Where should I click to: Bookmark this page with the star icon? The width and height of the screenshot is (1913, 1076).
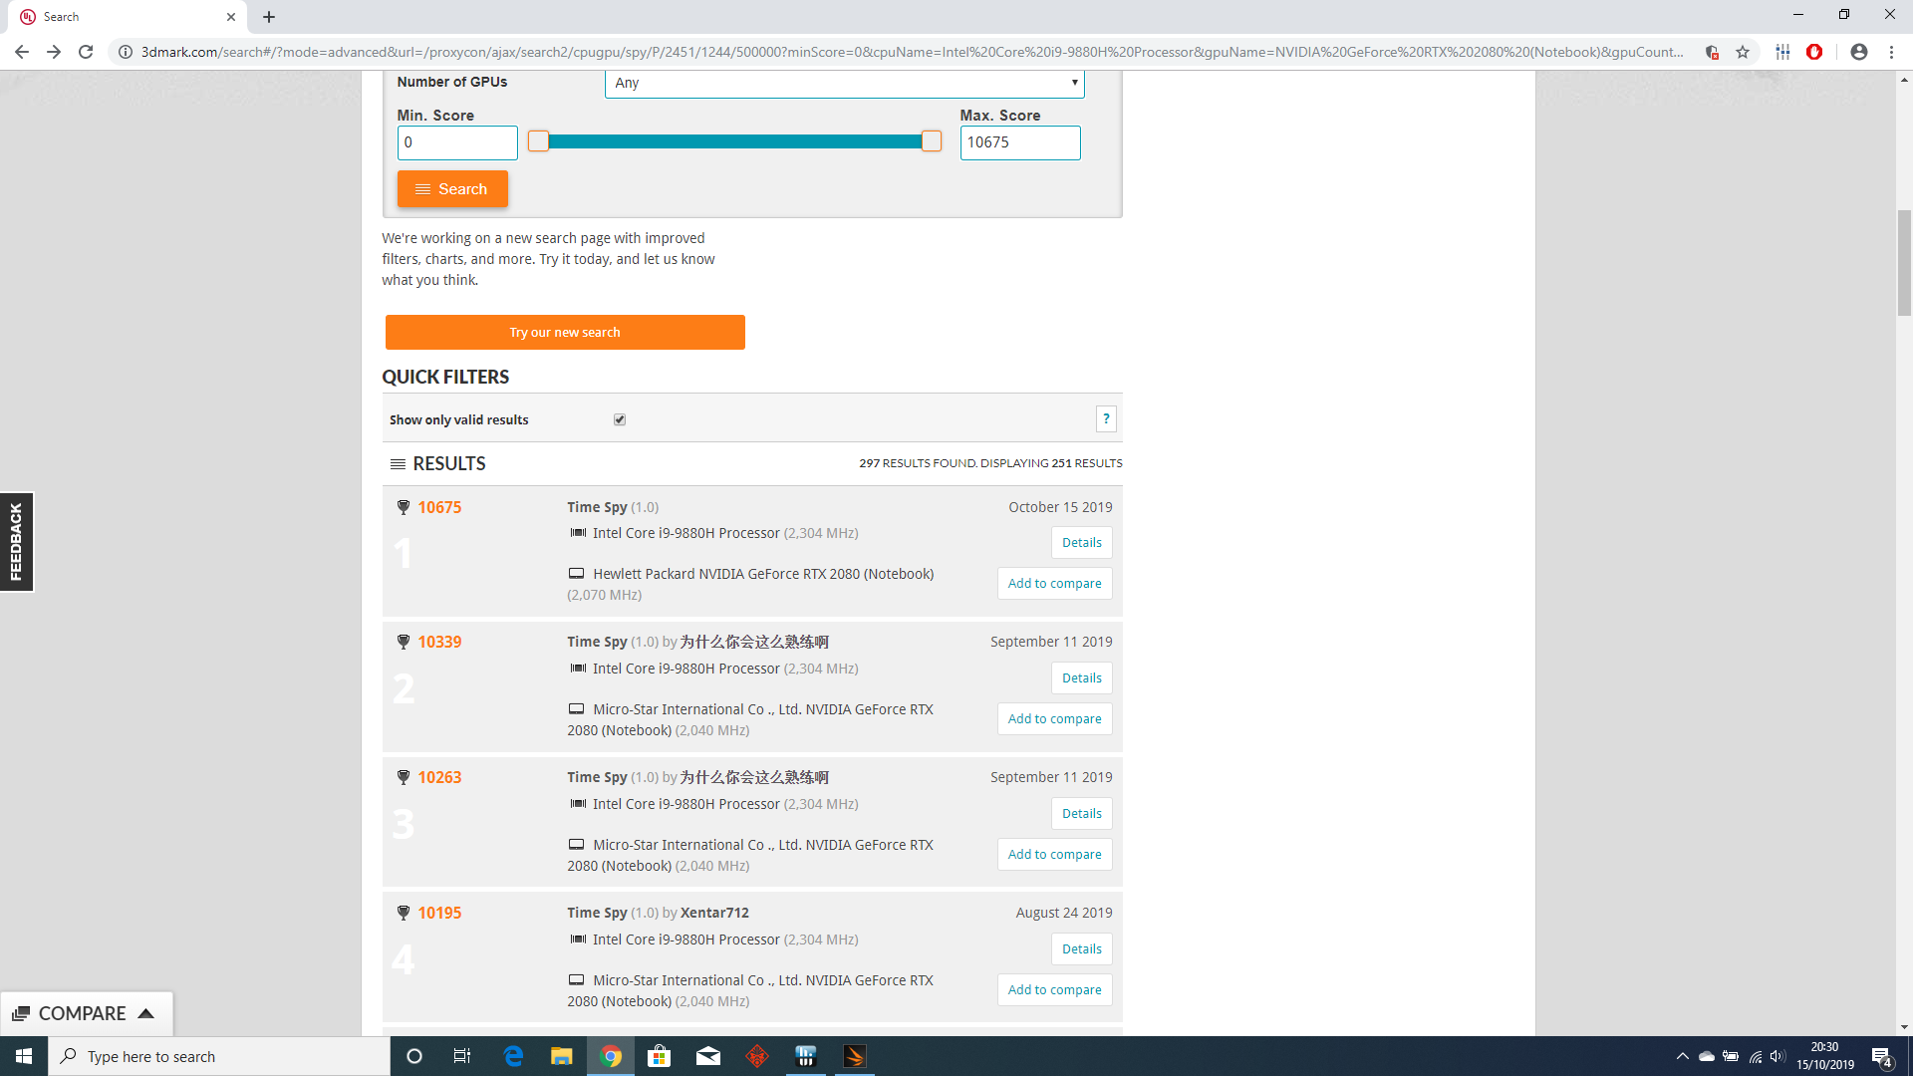1743,52
